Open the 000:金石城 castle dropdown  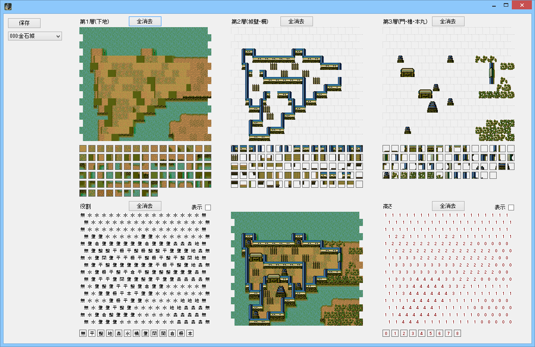coord(35,36)
